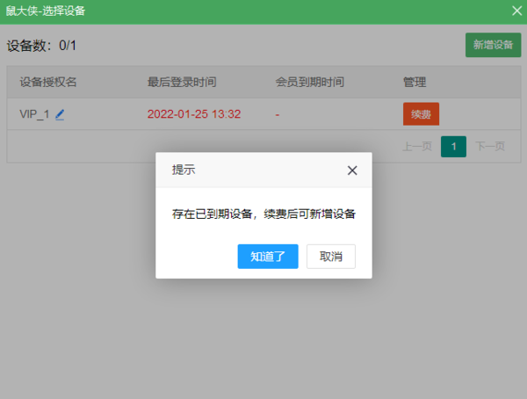Click the 会员到期时间 column header
Viewport: 527px width, 399px height.
tap(309, 82)
